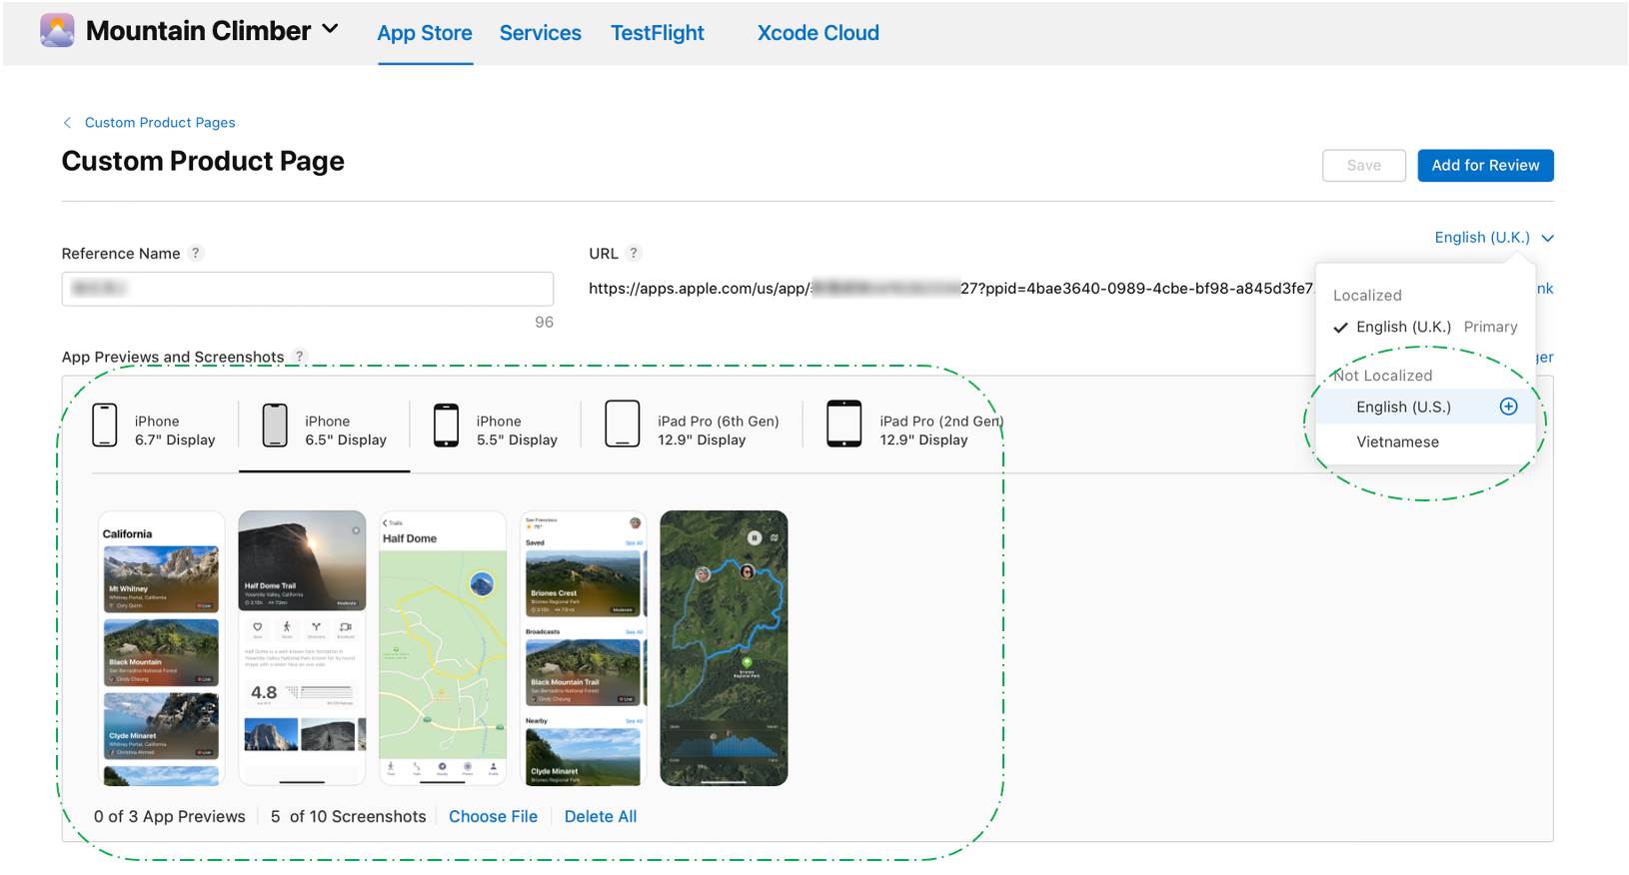
Task: Click the App Previews and Screenshots help icon
Action: 299,357
